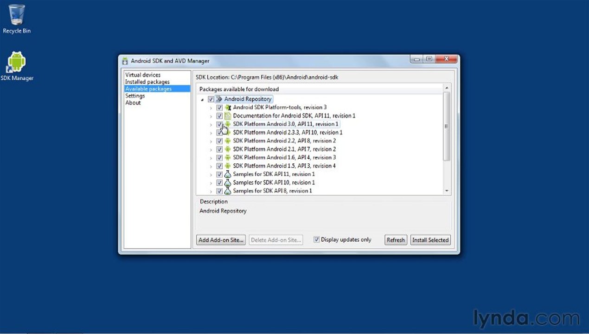The width and height of the screenshot is (589, 334).
Task: Toggle Display updates only checkbox
Action: click(x=316, y=240)
